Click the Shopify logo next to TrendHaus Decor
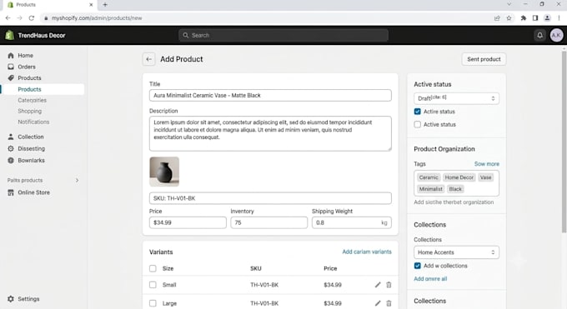The image size is (567, 309). click(10, 35)
